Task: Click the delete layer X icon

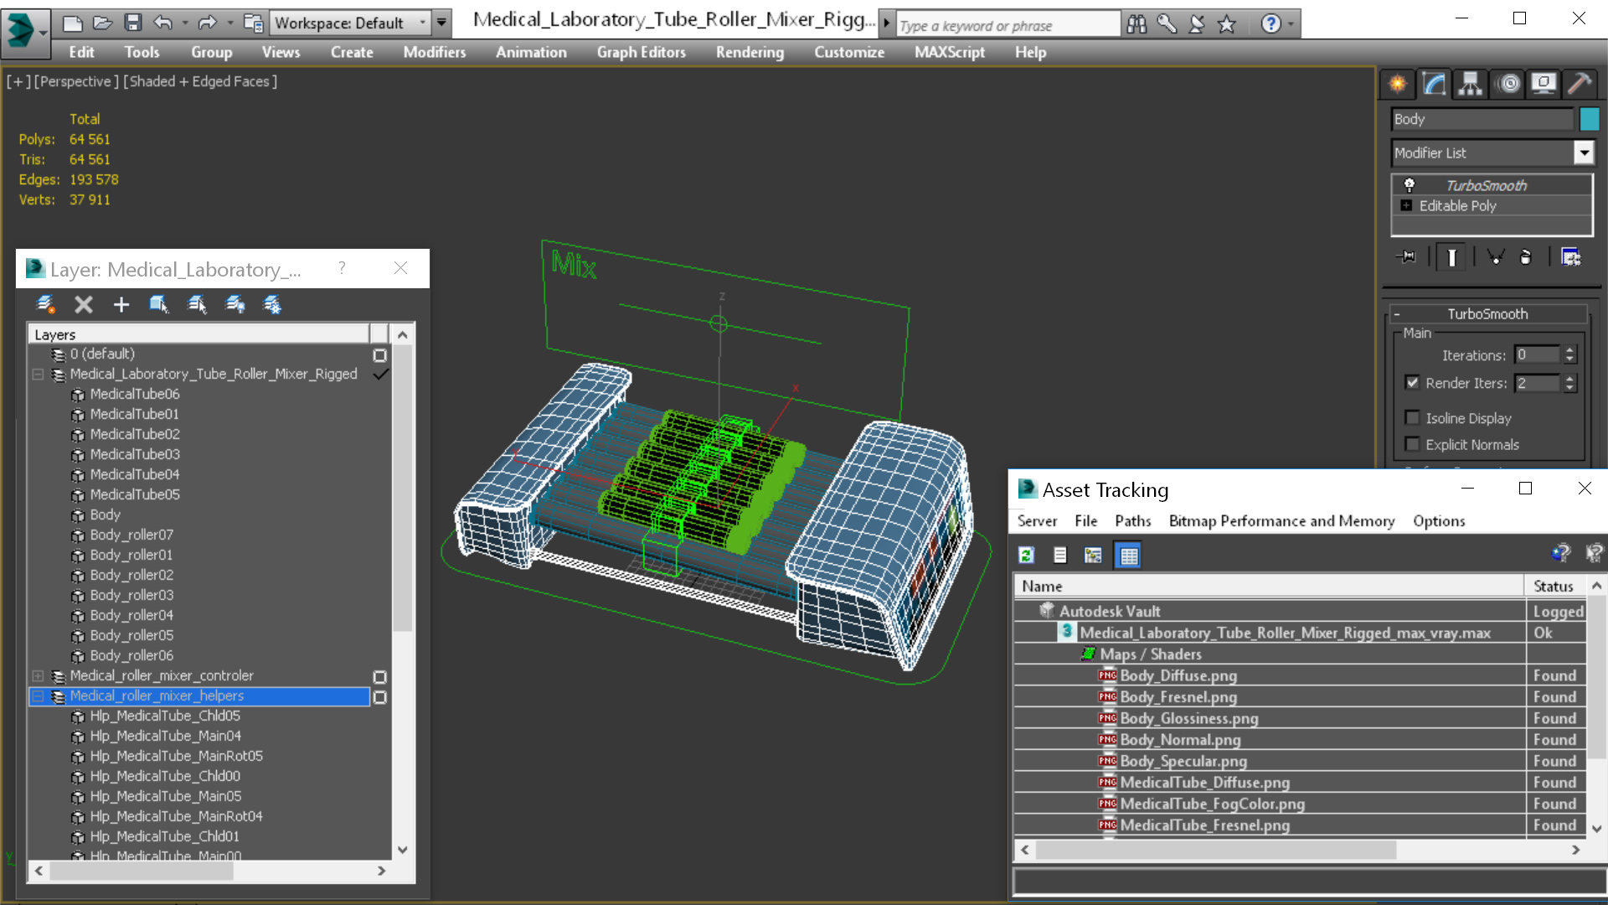Action: pyautogui.click(x=83, y=305)
